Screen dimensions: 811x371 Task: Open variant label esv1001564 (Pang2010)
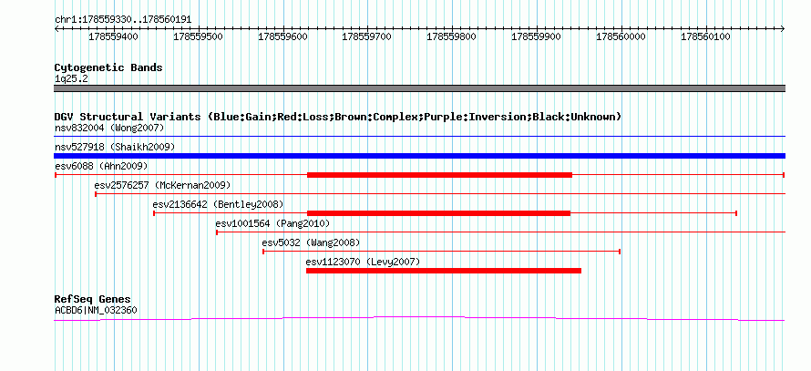coord(272,223)
